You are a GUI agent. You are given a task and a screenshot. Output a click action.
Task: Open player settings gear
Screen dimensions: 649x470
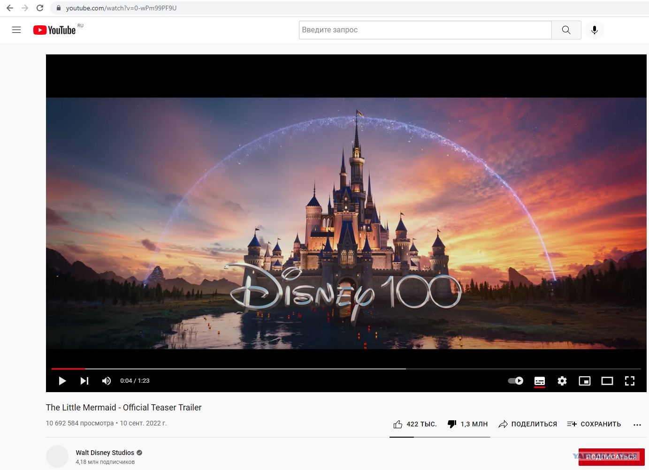(x=562, y=381)
